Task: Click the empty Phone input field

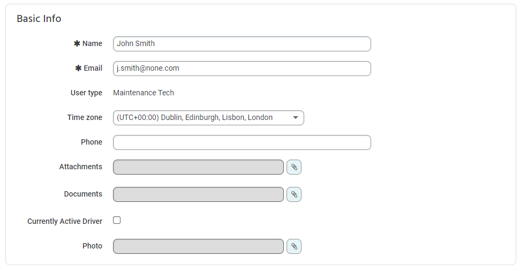Action: click(x=242, y=142)
